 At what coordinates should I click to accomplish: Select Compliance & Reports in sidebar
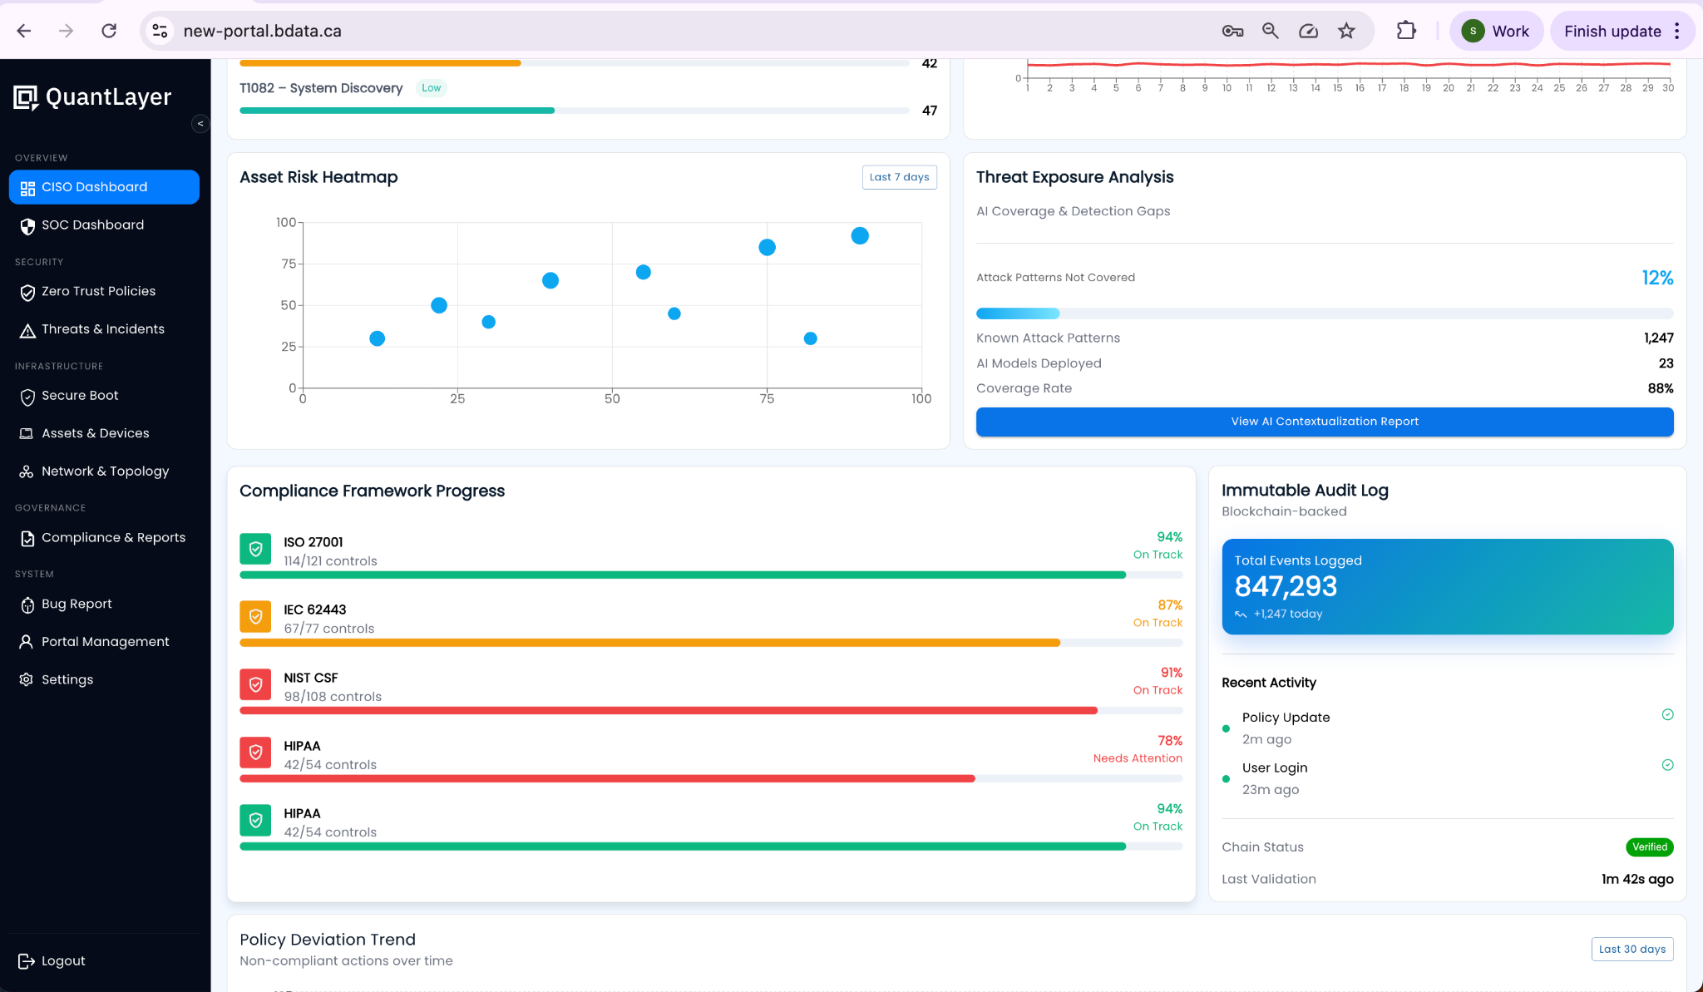tap(114, 537)
